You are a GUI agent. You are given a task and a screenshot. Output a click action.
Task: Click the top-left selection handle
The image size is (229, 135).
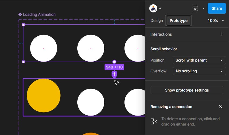pos(23,25)
